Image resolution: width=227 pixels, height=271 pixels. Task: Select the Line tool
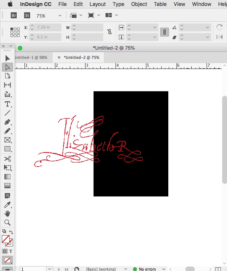[x=7, y=113]
